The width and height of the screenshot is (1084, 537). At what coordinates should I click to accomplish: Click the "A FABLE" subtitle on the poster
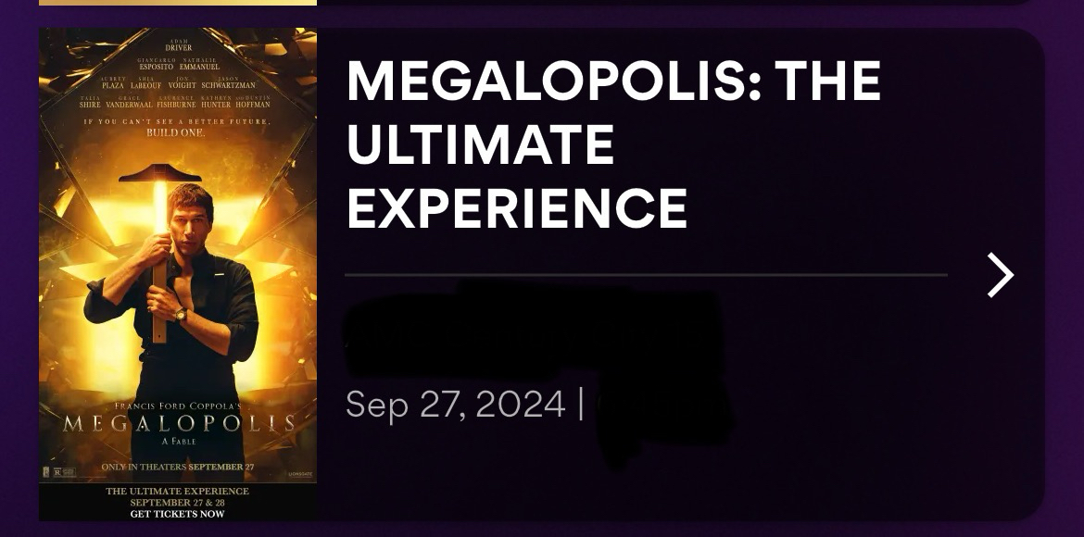(177, 441)
